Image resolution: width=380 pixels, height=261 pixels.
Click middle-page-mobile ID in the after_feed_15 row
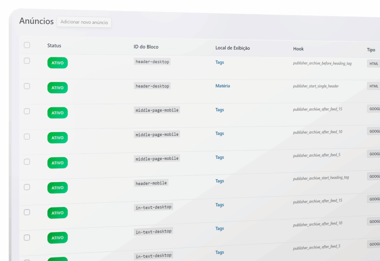point(157,110)
